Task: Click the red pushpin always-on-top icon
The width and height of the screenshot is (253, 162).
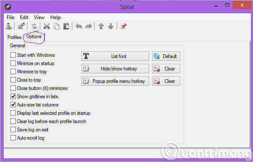Action: click(x=124, y=26)
